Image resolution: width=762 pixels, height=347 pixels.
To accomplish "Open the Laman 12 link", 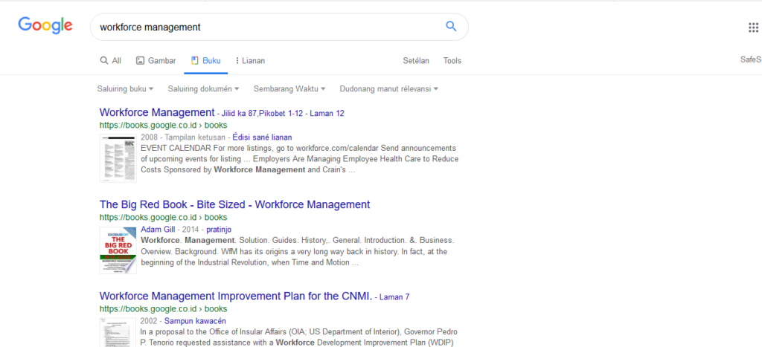I will pos(327,114).
